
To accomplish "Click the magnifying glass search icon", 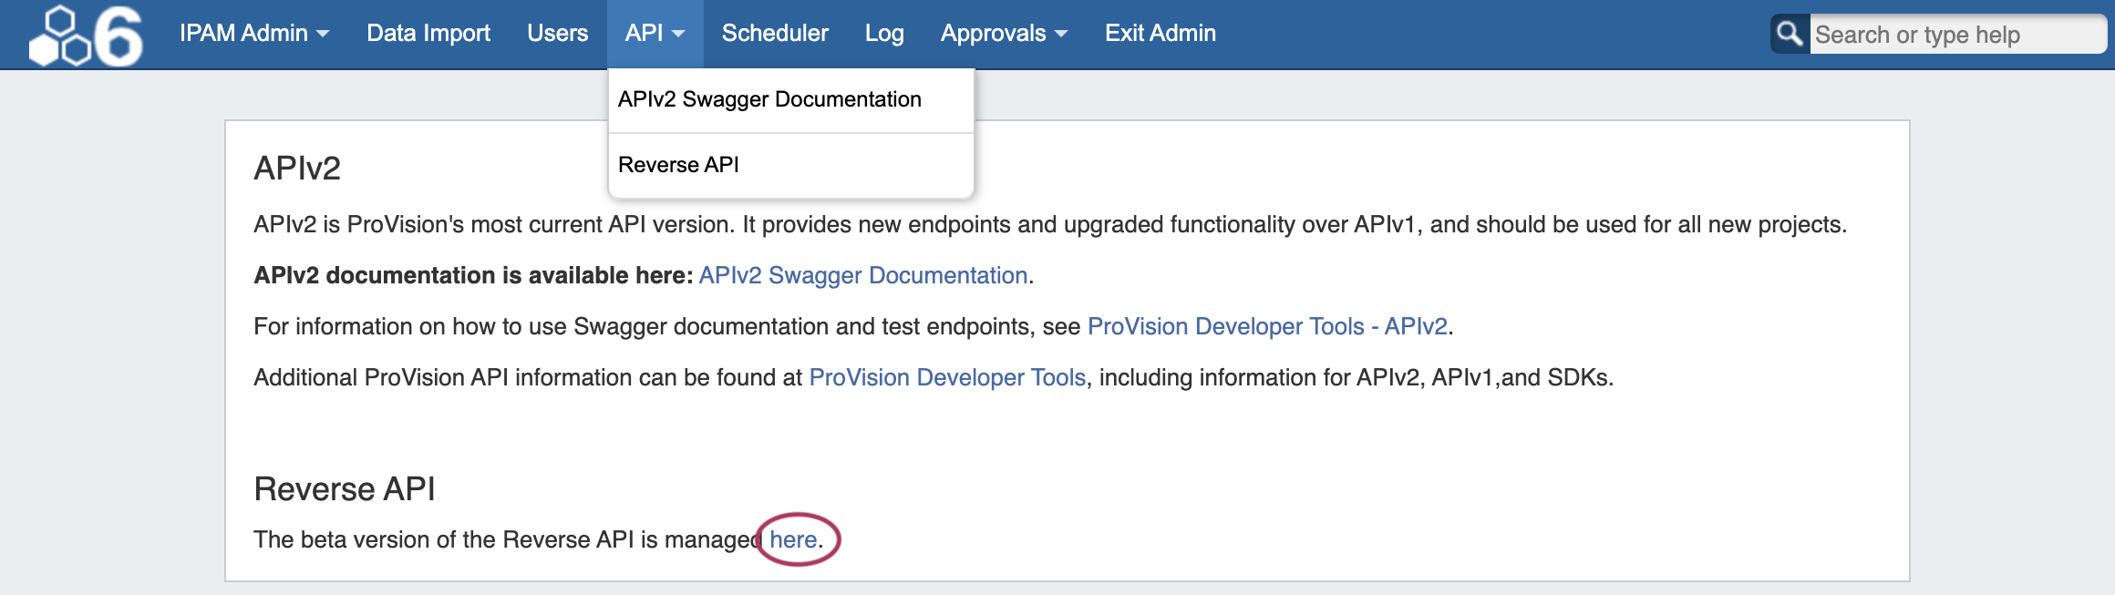I will coord(1790,35).
